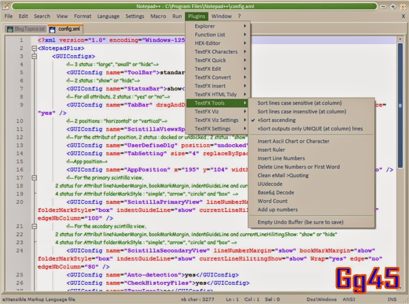Image resolution: width=409 pixels, height=304 pixels.
Task: Expand the TextFX Quick submenu
Action: 218,60
